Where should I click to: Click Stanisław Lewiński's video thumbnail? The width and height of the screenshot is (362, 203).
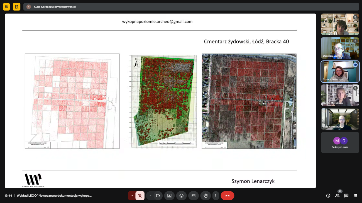point(340,48)
